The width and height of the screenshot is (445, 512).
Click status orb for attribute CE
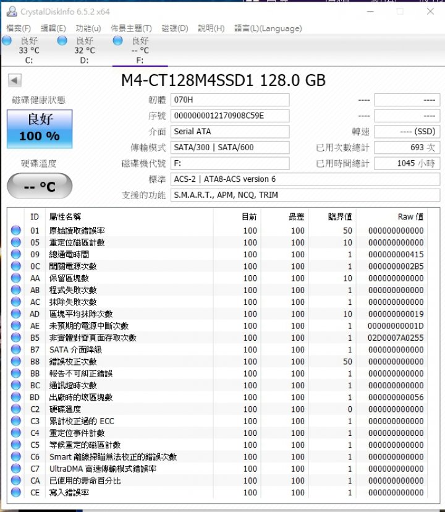[x=15, y=492]
